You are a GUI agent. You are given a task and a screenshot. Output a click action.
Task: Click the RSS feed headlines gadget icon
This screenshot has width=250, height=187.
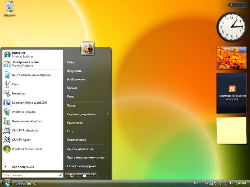pos(232,89)
